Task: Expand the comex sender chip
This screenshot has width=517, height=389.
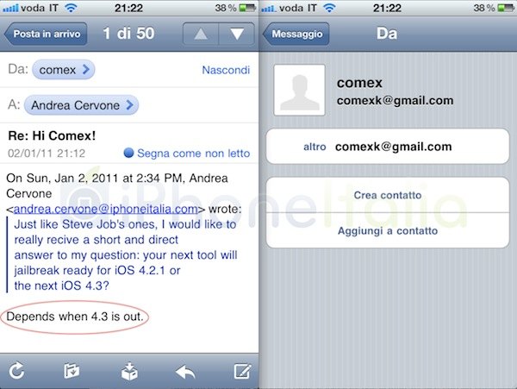Action: 63,70
